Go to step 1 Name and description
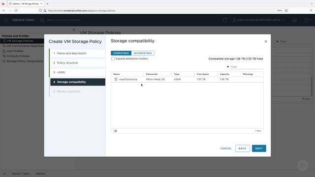This screenshot has width=315, height=177. point(78,53)
